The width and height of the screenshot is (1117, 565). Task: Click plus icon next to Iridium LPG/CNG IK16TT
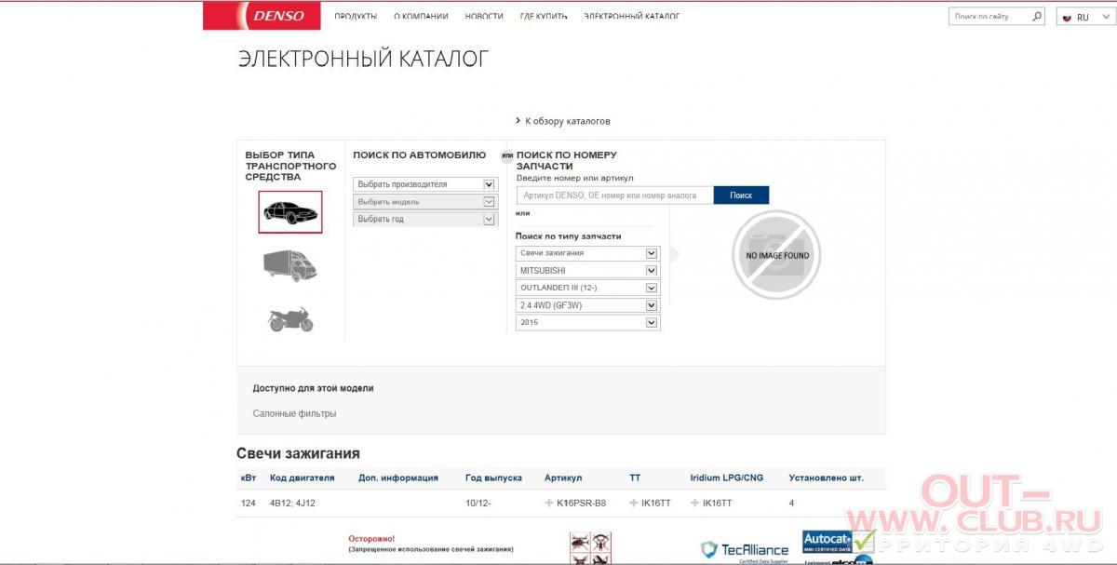coord(695,503)
